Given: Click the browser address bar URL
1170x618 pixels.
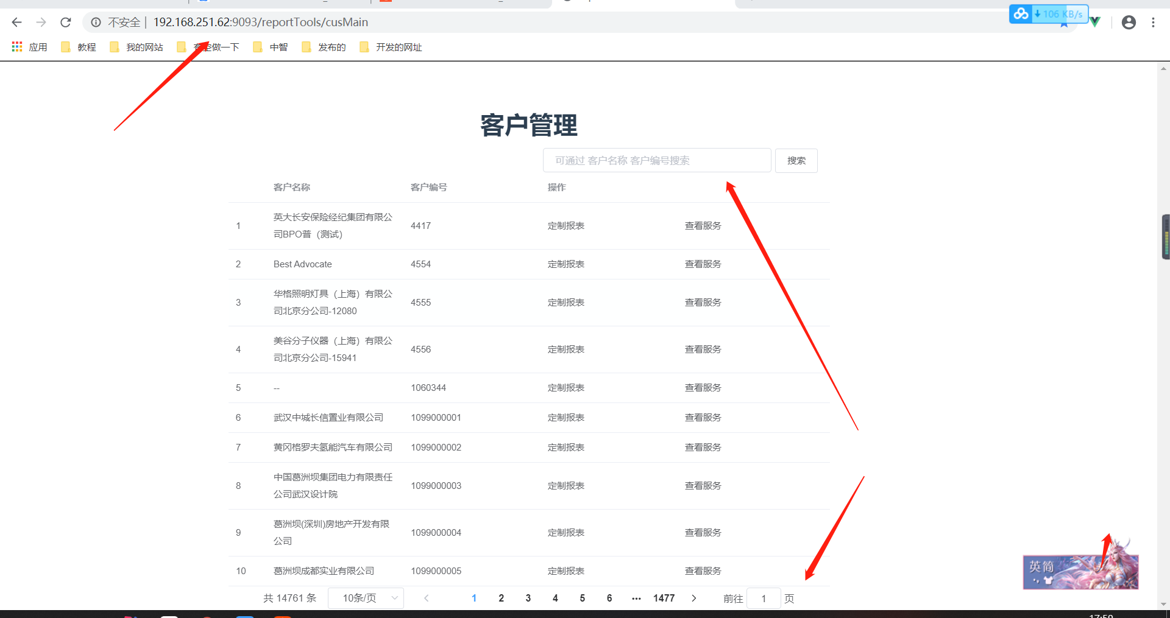Looking at the screenshot, I should [260, 23].
